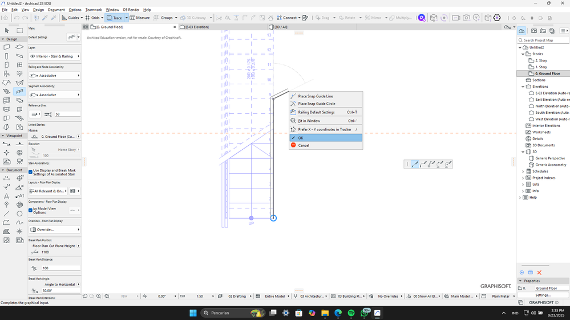Open the Trace options dropdown arrow
Screen dimensions: 570x320
(x=127, y=18)
